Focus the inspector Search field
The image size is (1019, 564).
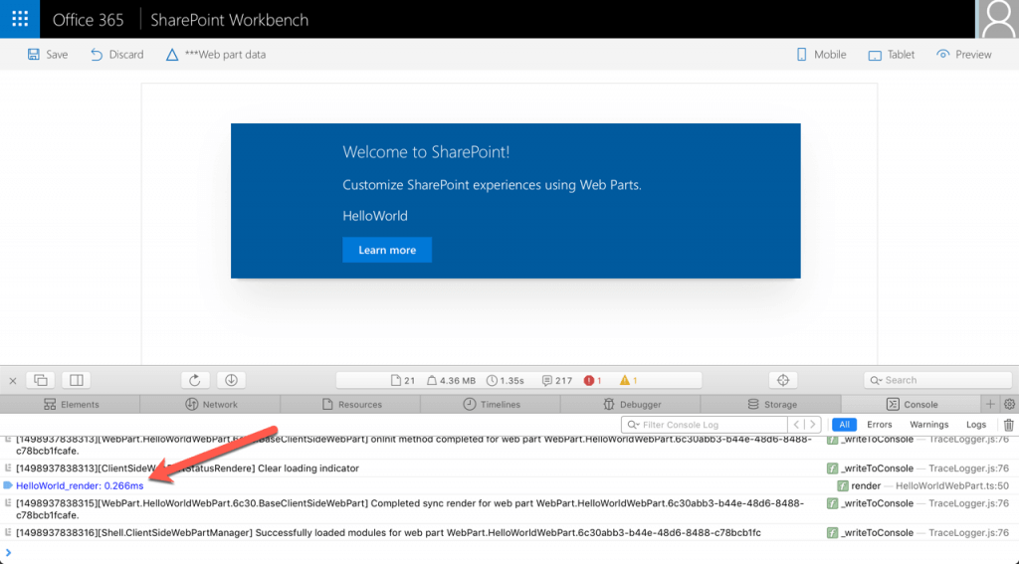[x=937, y=380]
